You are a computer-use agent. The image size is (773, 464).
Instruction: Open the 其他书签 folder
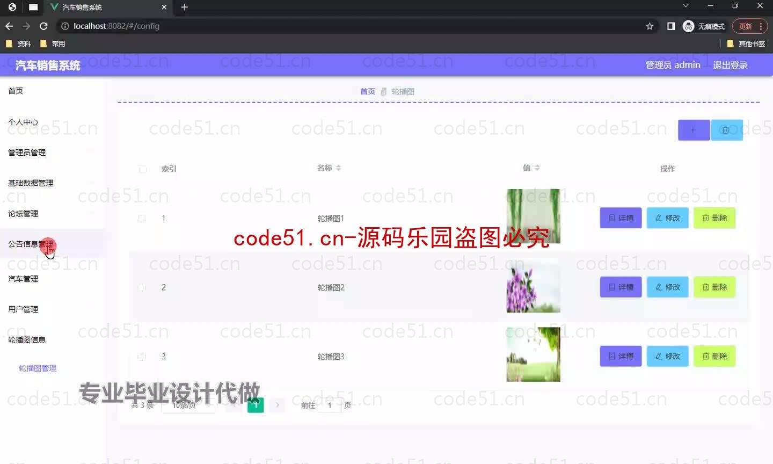(746, 44)
